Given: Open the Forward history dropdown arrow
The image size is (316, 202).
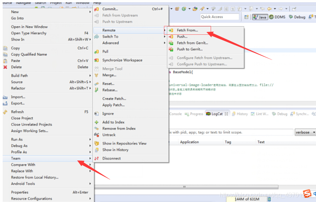Looking at the screenshot, I should tap(286, 9).
